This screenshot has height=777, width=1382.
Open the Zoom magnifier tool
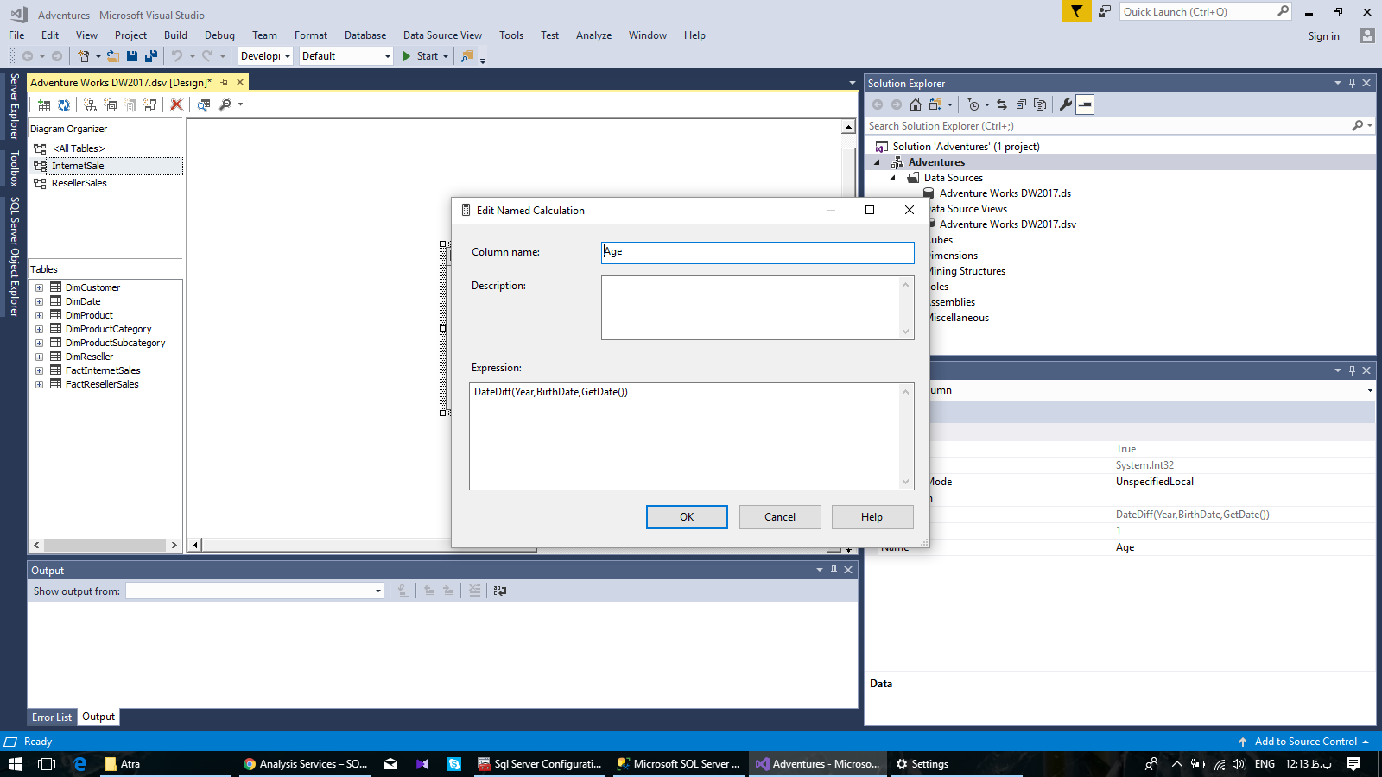225,105
